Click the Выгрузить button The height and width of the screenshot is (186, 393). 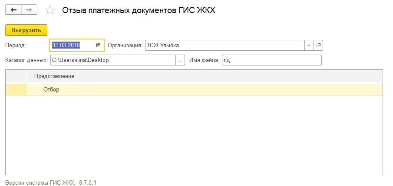pyautogui.click(x=26, y=30)
